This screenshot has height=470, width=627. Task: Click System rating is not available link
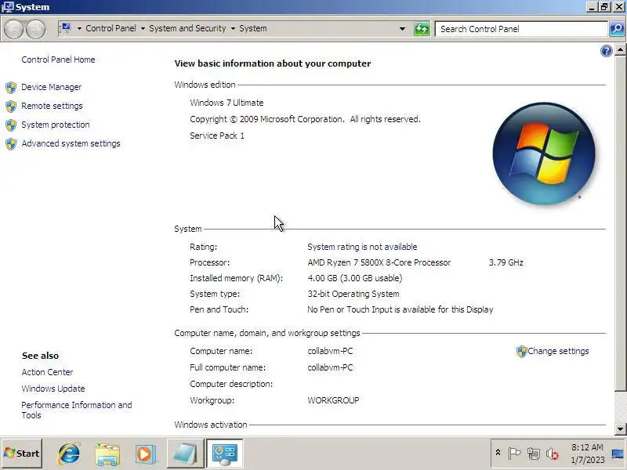tap(362, 247)
